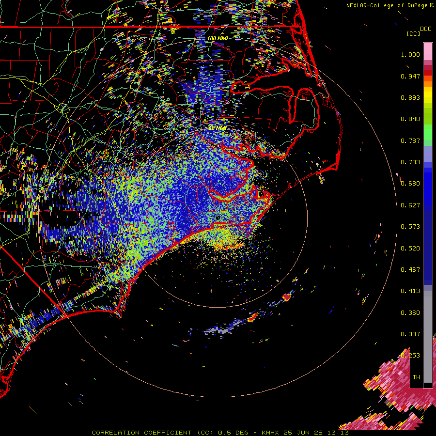Click the [CC] legend unit label
Viewport: 436px width, 436px height.
pos(413,33)
